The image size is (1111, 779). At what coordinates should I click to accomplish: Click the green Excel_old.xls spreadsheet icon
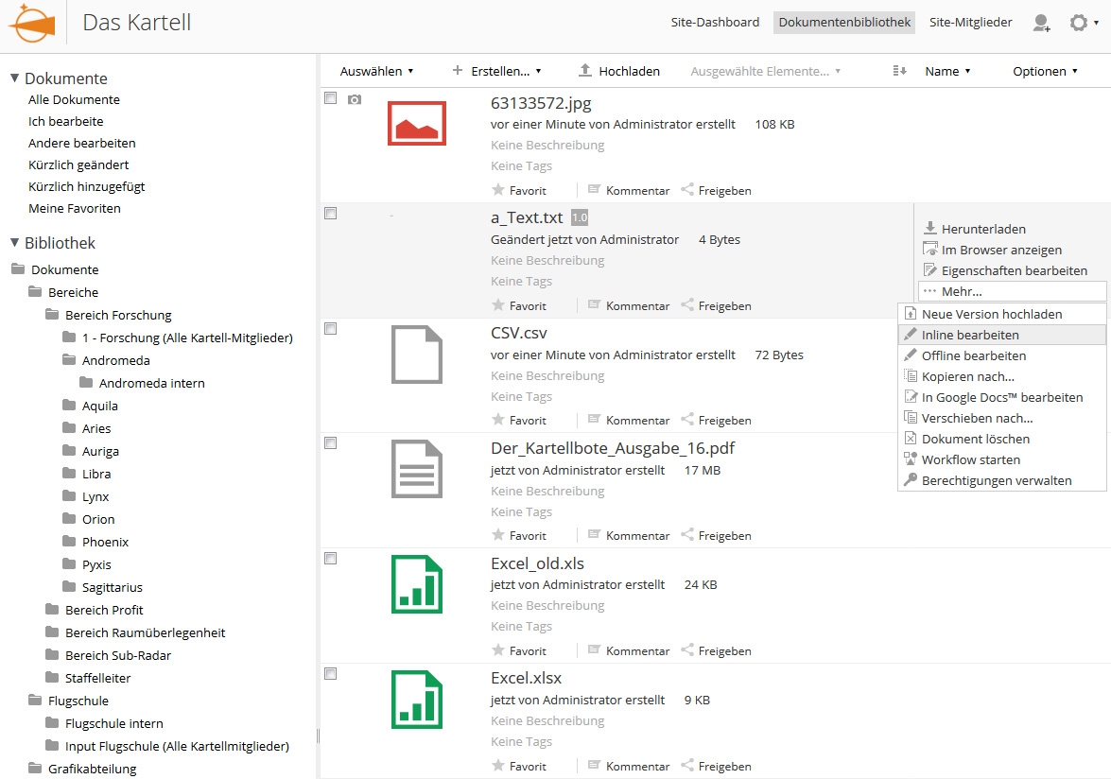416,583
